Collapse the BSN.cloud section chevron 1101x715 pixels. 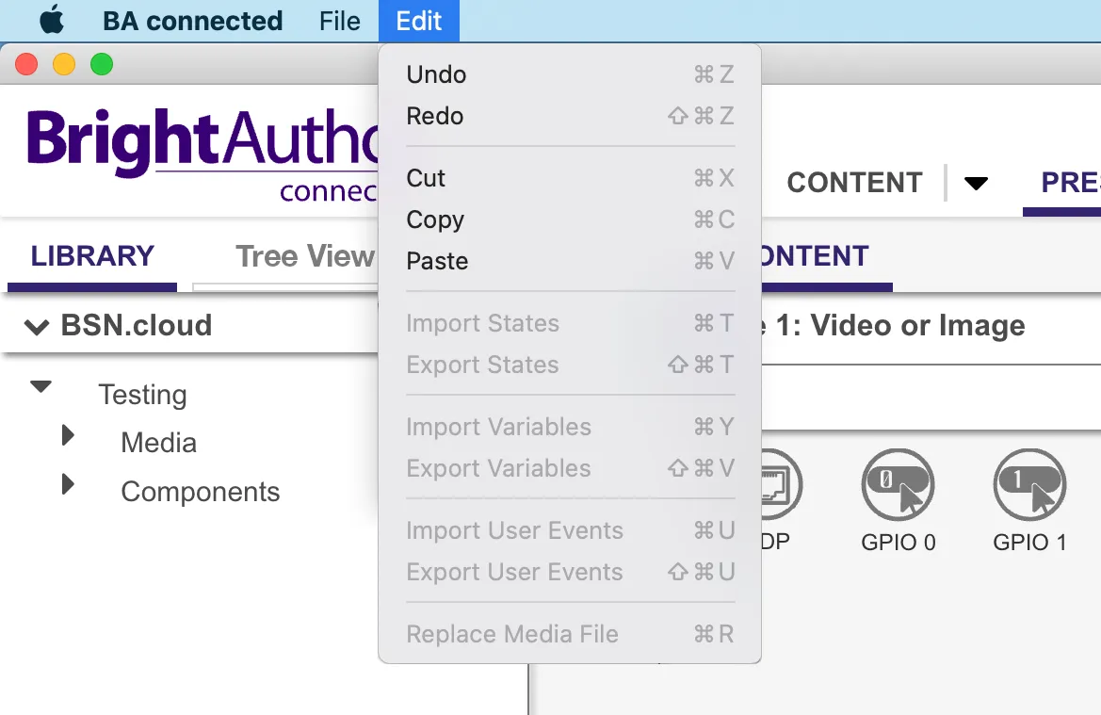click(37, 327)
